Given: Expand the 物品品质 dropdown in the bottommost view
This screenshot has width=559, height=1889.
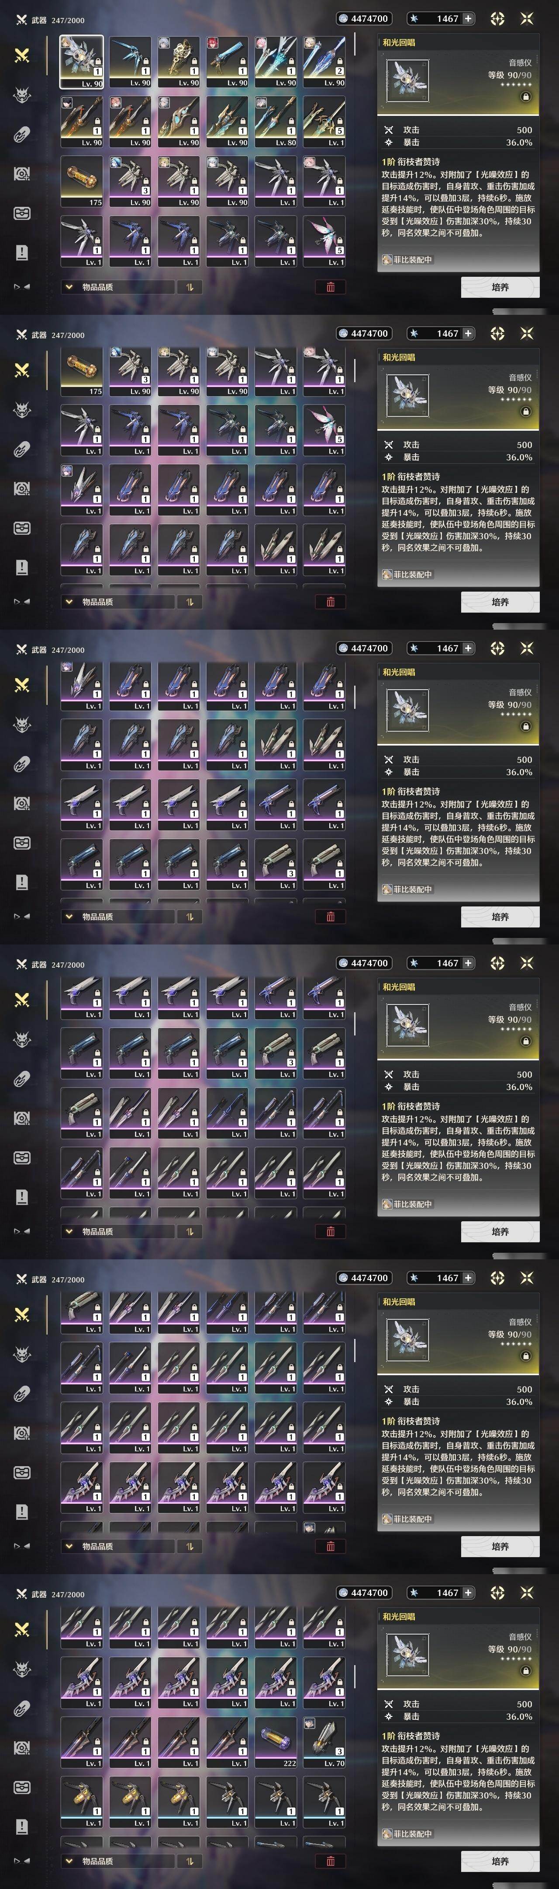Looking at the screenshot, I should [118, 1861].
